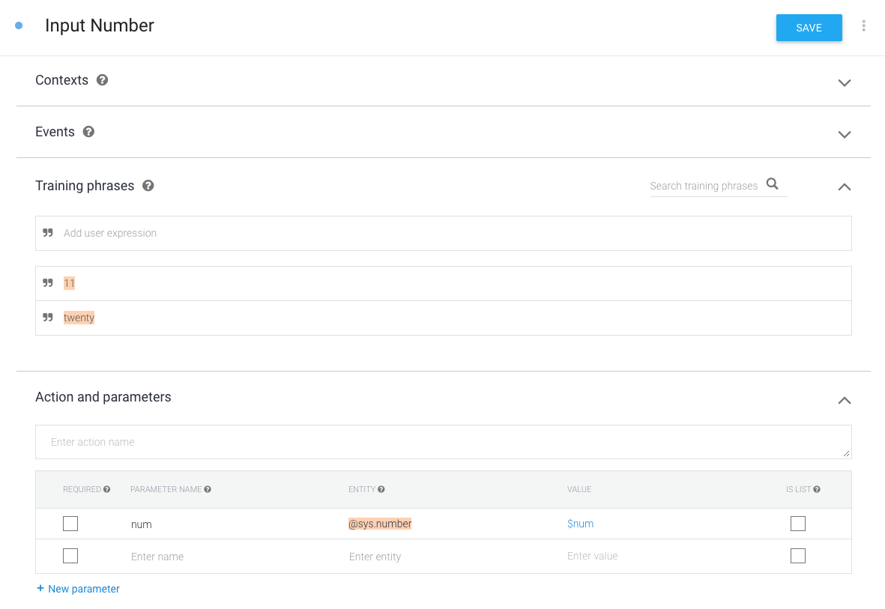
Task: Save the Input Number intent
Action: tap(809, 28)
